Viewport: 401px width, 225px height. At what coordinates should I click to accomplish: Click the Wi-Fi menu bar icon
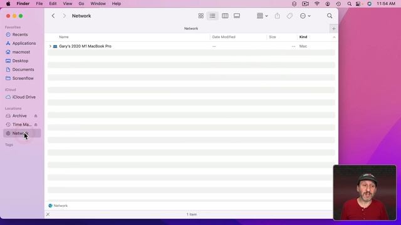coord(317,4)
